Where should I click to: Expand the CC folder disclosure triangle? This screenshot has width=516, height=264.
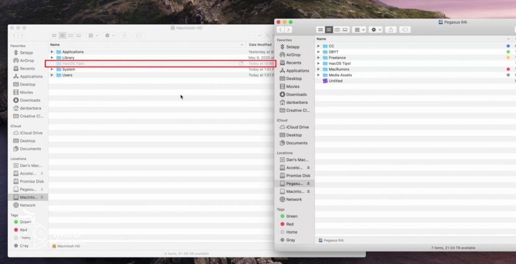tap(318, 46)
